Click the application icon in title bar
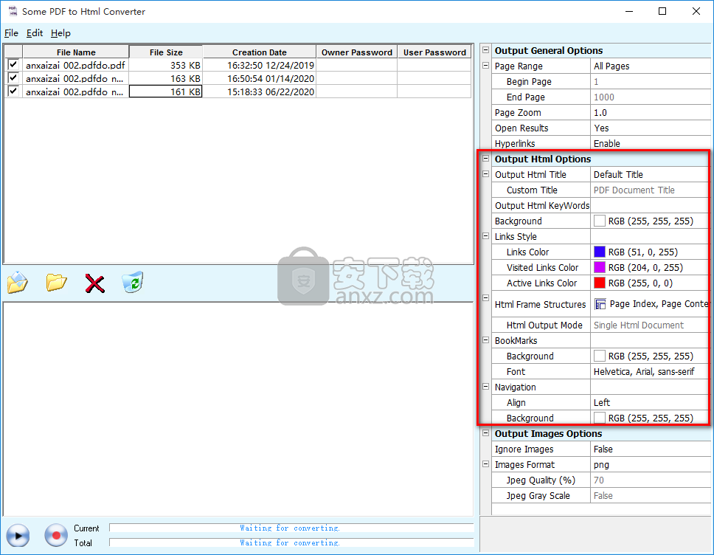Screen dimensions: 714x555 pos(13,11)
